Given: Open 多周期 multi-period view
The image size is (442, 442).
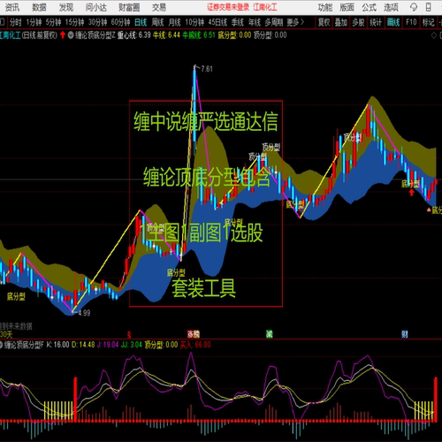Looking at the screenshot, I should pyautogui.click(x=274, y=22).
